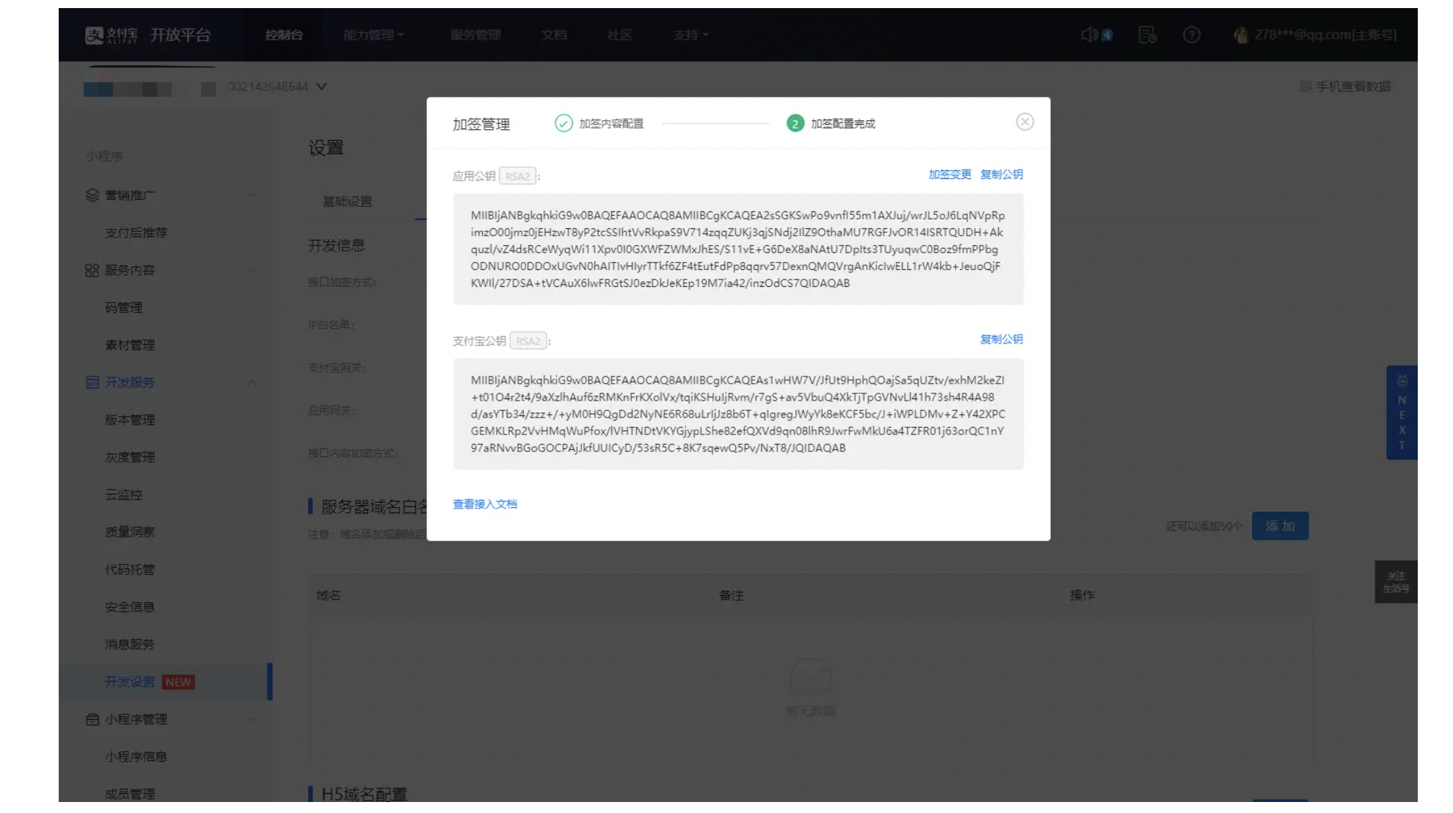The height and width of the screenshot is (813, 1453).
Task: Open the 社区 menu item
Action: tap(619, 35)
